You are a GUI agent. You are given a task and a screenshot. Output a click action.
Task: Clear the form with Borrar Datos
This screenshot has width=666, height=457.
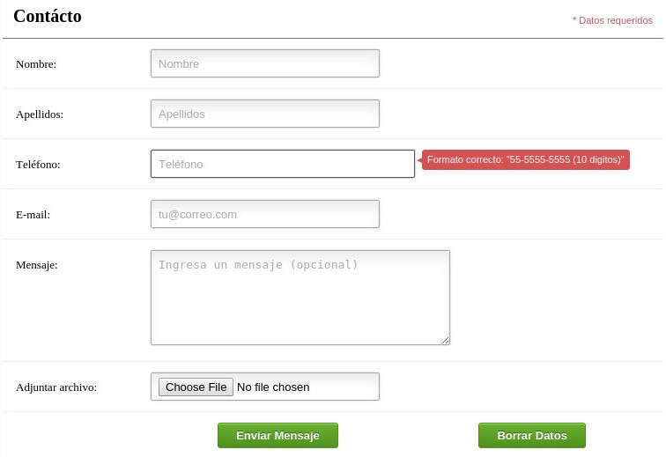[532, 435]
